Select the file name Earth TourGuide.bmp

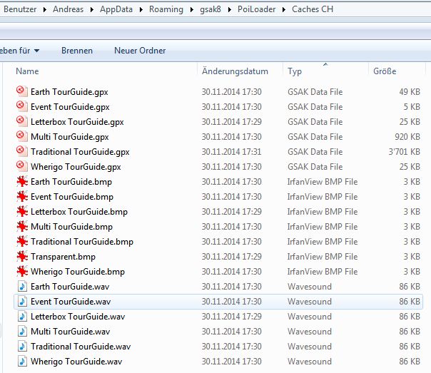71,182
